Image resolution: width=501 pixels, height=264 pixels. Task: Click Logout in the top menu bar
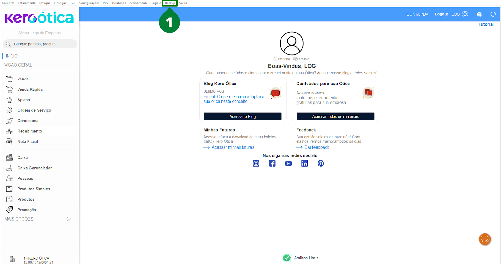point(156,3)
